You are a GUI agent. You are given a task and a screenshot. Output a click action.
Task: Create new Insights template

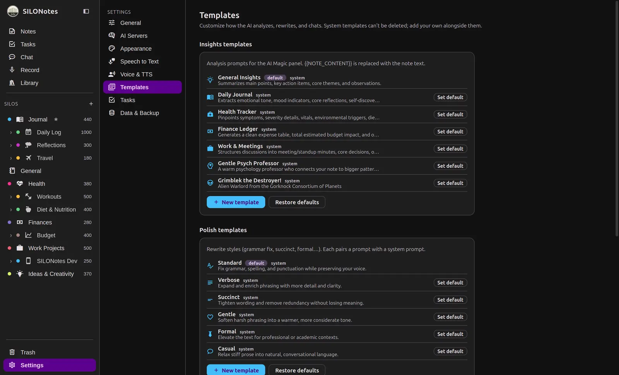[x=236, y=202]
